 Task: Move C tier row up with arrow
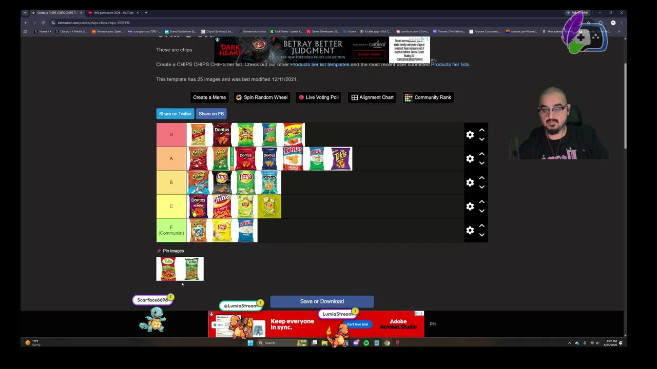click(x=481, y=202)
